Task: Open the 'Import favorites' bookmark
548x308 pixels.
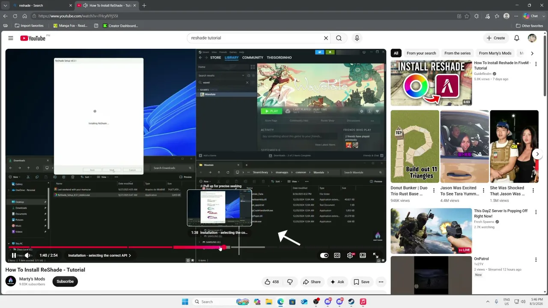Action: click(x=29, y=26)
